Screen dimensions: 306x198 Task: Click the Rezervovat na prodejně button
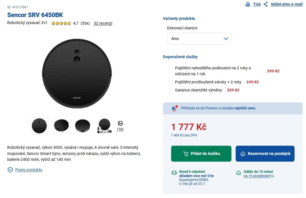pyautogui.click(x=265, y=154)
